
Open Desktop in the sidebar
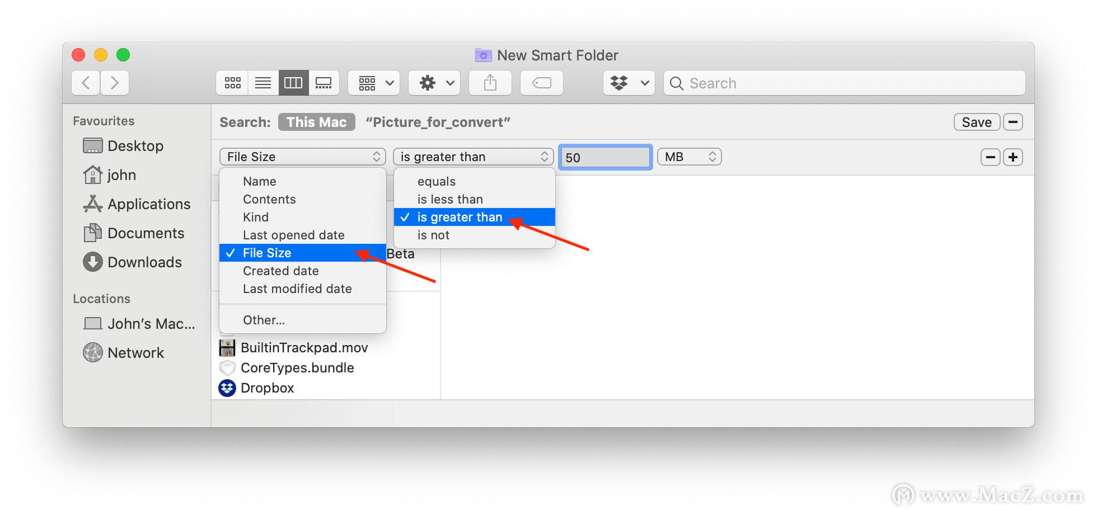[x=135, y=146]
